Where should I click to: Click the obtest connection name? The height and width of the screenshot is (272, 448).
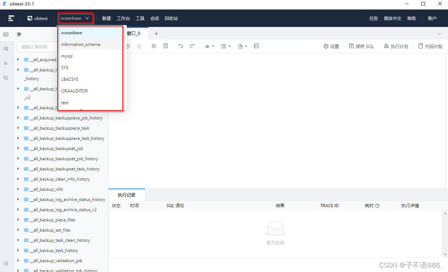(41, 18)
